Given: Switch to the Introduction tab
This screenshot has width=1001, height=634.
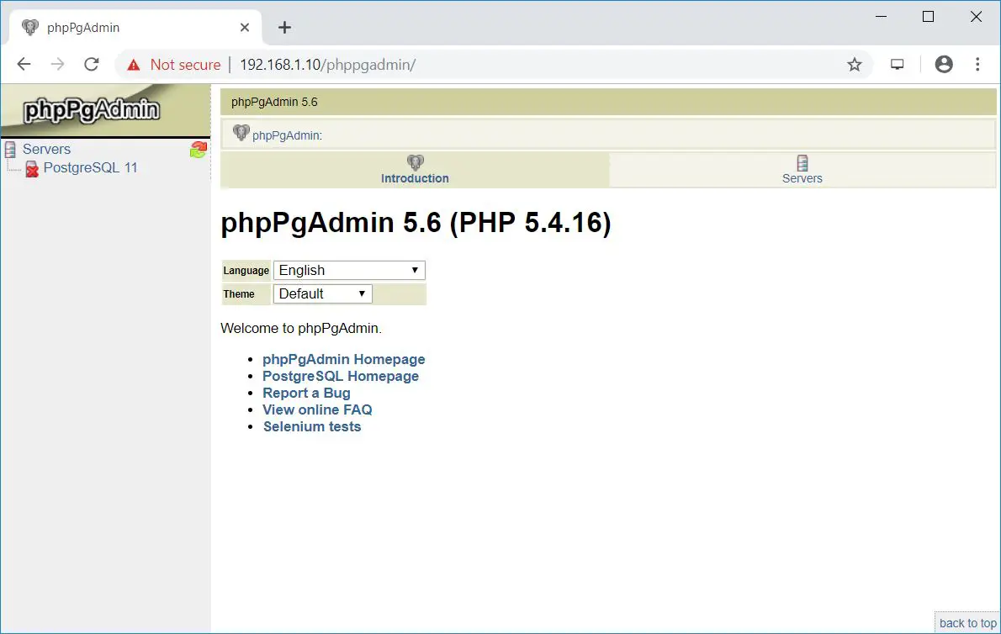Looking at the screenshot, I should pyautogui.click(x=415, y=171).
